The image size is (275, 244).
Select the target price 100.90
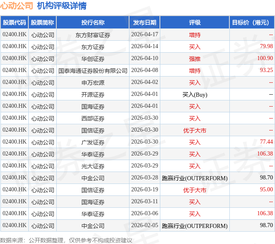click(265, 59)
